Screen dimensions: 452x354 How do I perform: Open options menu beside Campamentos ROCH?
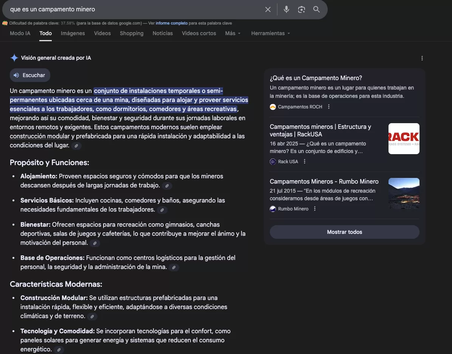(329, 107)
